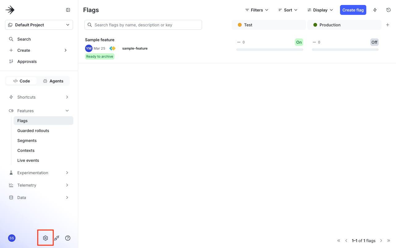396x248 pixels.
Task: Expand the Telemetry chevron
Action: pos(67,185)
